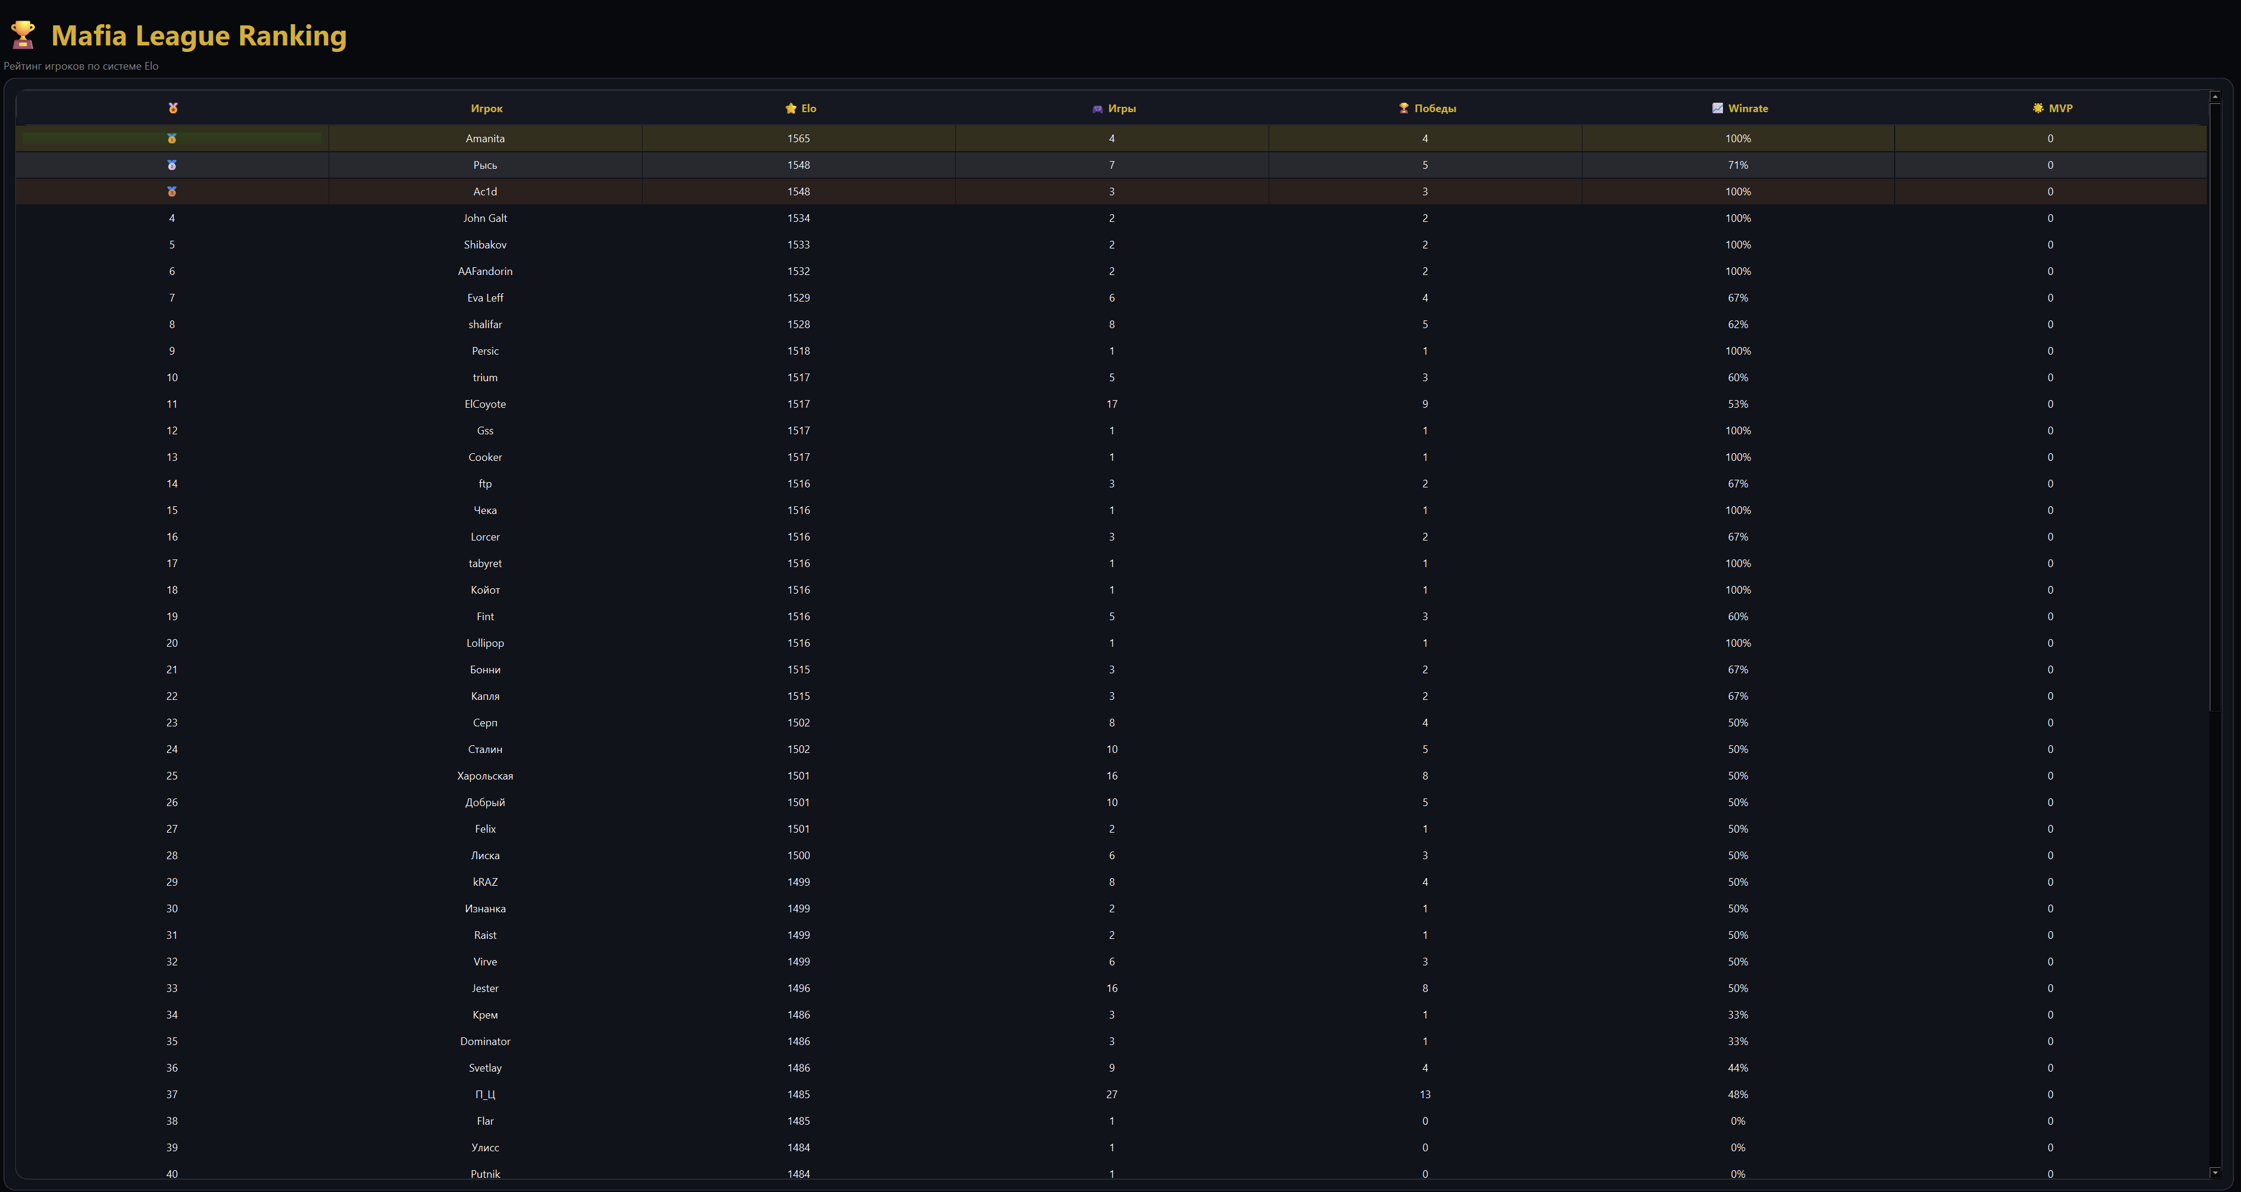Click the gamepad icon in the Игры header
This screenshot has height=1192, width=2241.
click(1097, 109)
